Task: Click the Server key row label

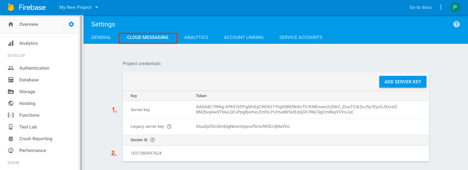Action: point(140,110)
